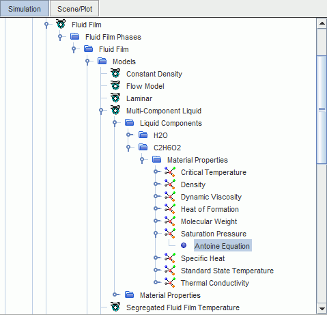
Task: Collapse the Saturation Pressure node
Action: (x=156, y=233)
